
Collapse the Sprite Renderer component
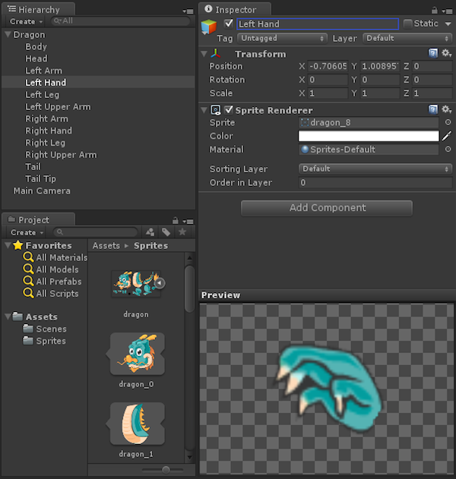204,110
